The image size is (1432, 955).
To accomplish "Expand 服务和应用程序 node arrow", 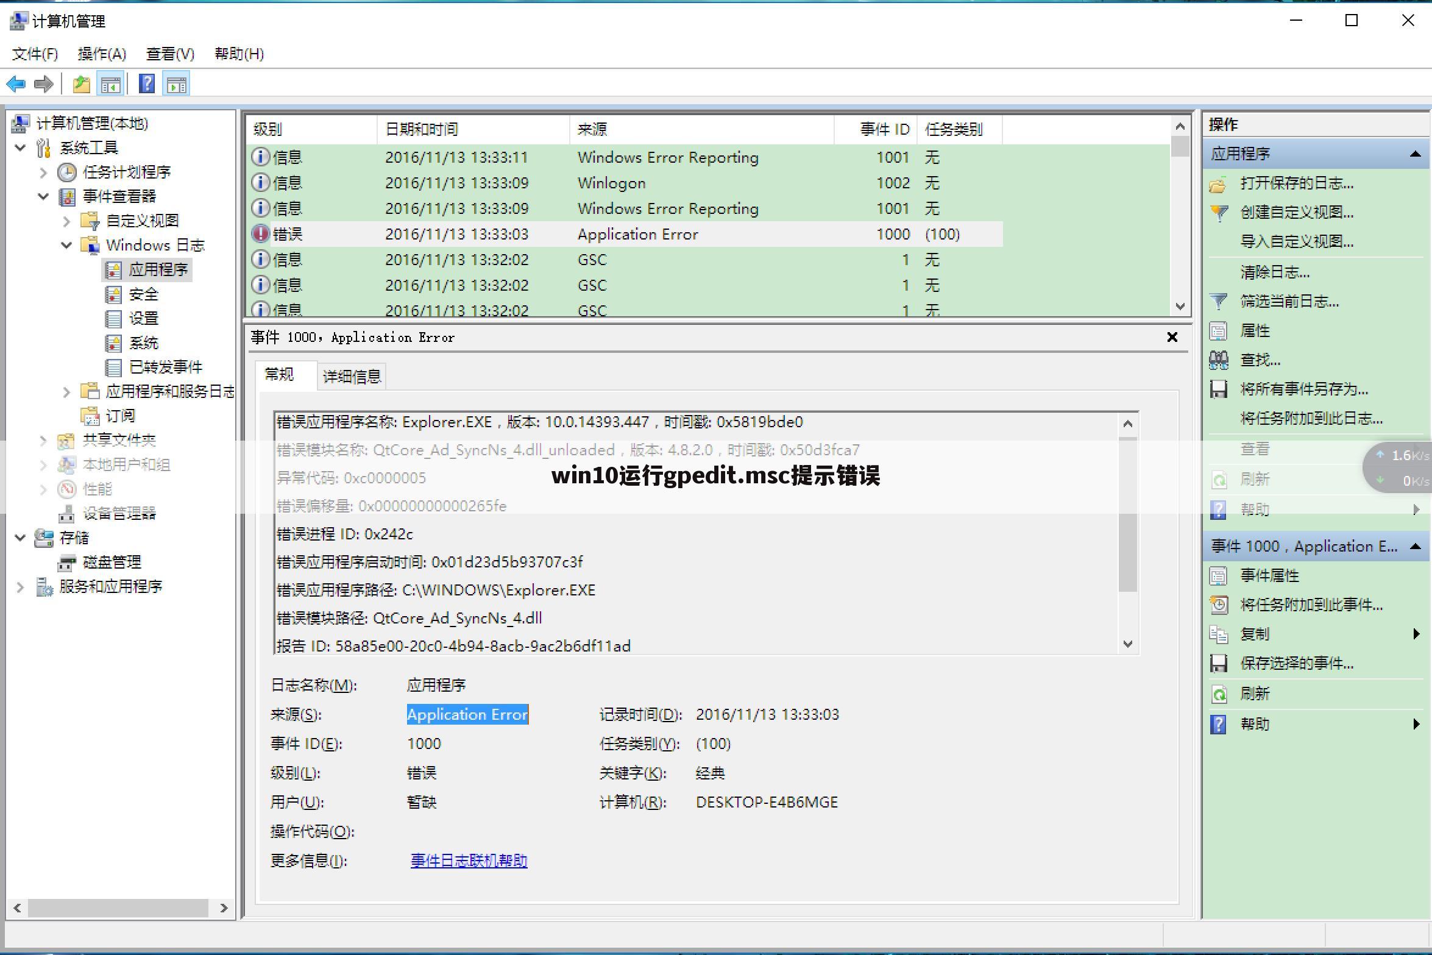I will click(20, 587).
